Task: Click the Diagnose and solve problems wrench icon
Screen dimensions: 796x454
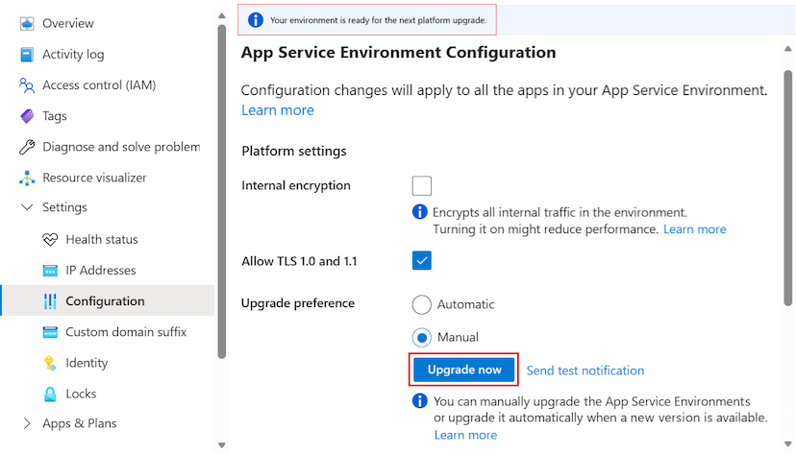Action: click(27, 147)
